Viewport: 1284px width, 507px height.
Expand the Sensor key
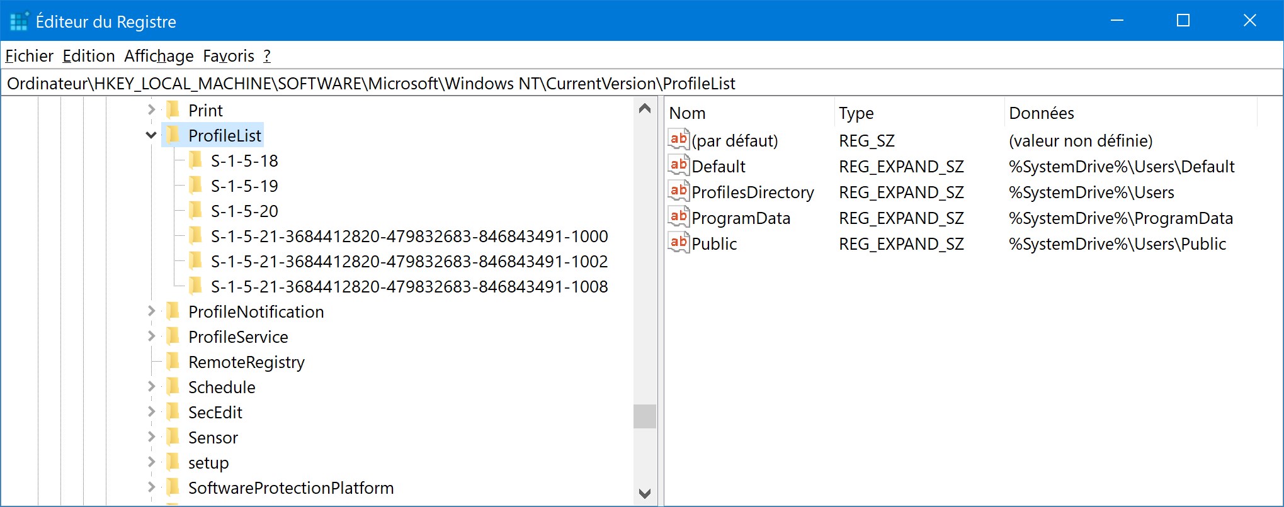pyautogui.click(x=151, y=437)
